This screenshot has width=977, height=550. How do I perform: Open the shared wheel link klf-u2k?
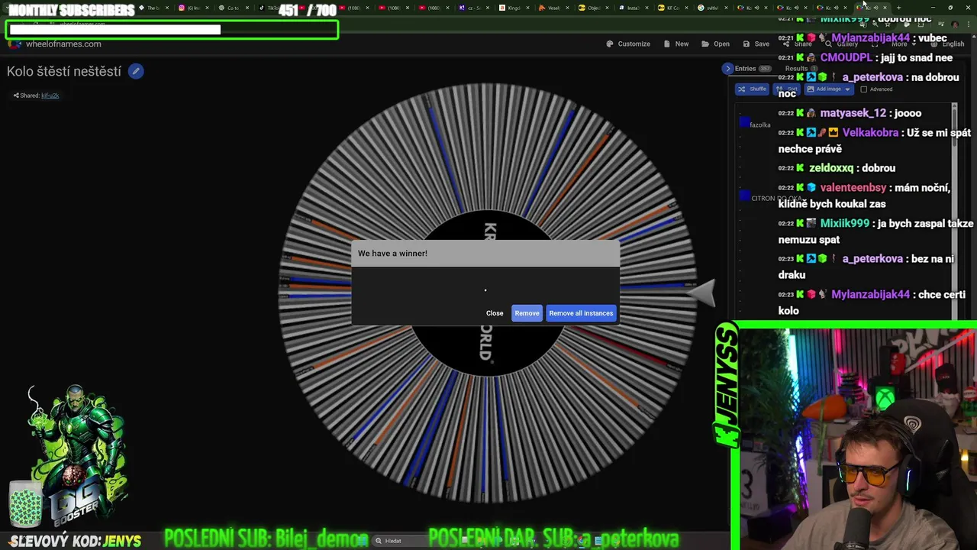tap(50, 95)
